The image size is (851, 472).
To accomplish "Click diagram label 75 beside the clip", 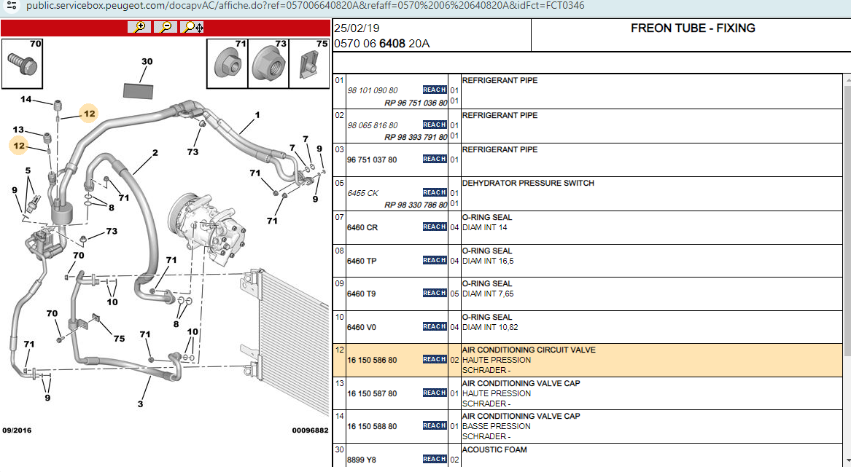I will click(120, 339).
